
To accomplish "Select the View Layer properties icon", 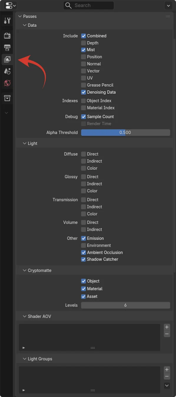I will coord(7,59).
